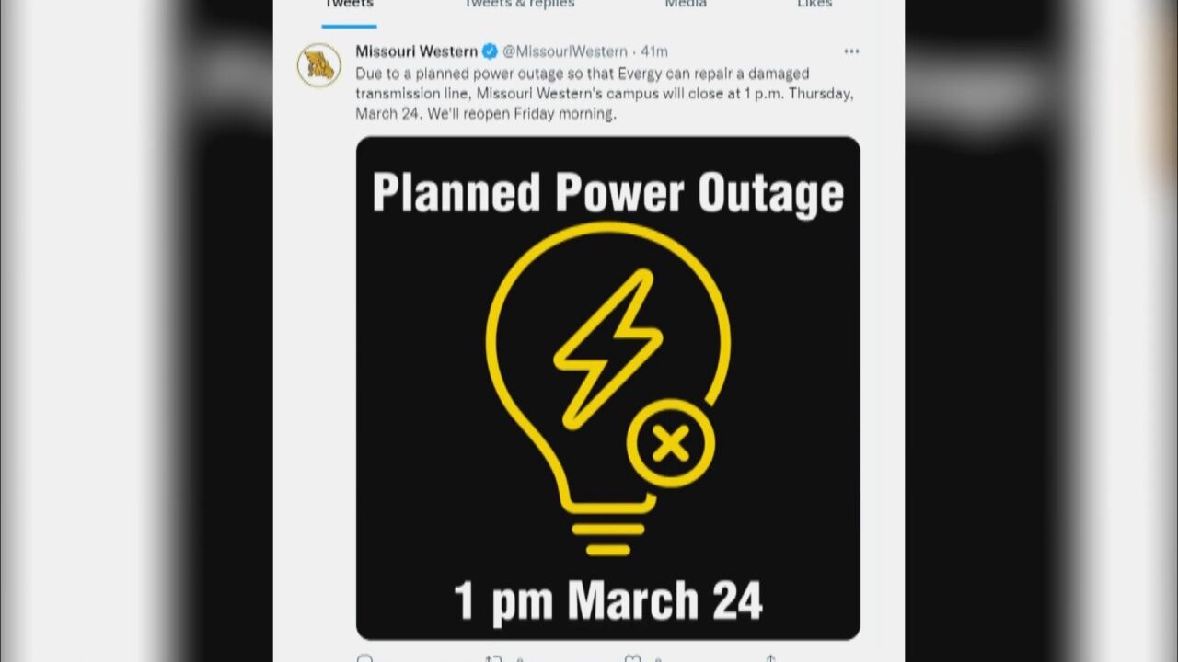Click the blue verified badge
Viewport: 1178px width, 662px height.
tap(491, 51)
